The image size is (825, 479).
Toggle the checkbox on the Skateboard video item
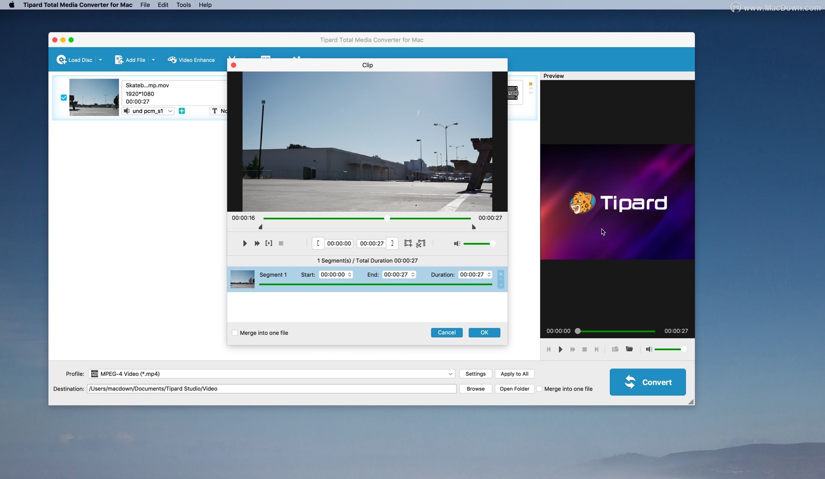coord(63,97)
